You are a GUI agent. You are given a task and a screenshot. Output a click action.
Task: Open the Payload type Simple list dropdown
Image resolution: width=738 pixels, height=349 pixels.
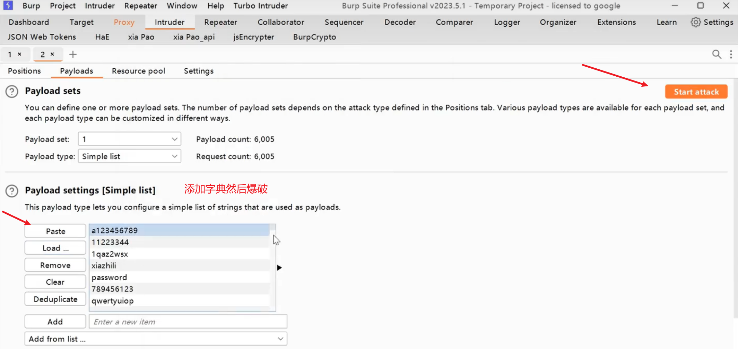tap(129, 156)
